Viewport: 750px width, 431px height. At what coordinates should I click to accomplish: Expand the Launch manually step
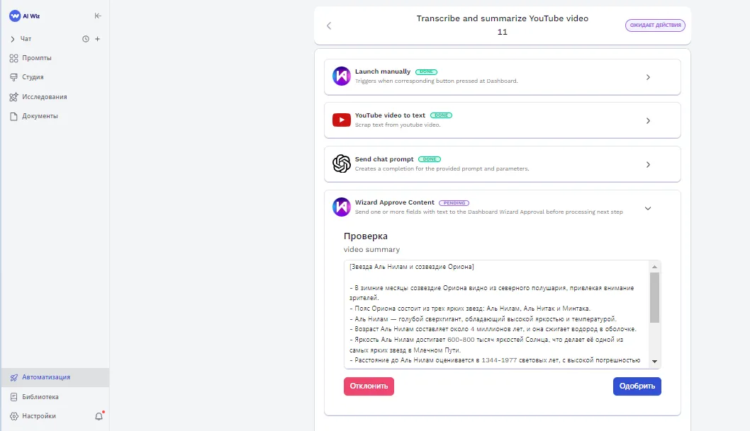(648, 77)
